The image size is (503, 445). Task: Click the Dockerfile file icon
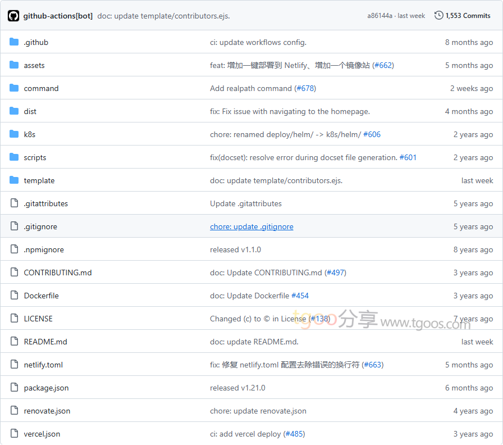click(x=14, y=296)
